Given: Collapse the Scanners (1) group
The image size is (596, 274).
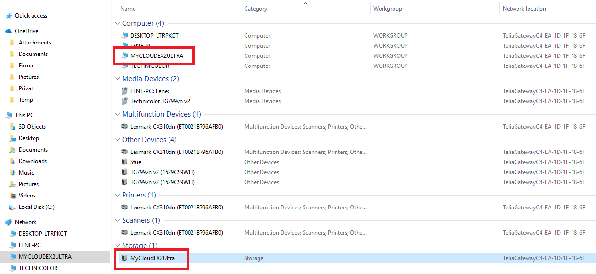Looking at the screenshot, I should [117, 220].
